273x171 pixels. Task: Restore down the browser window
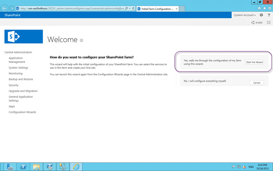click(x=260, y=2)
